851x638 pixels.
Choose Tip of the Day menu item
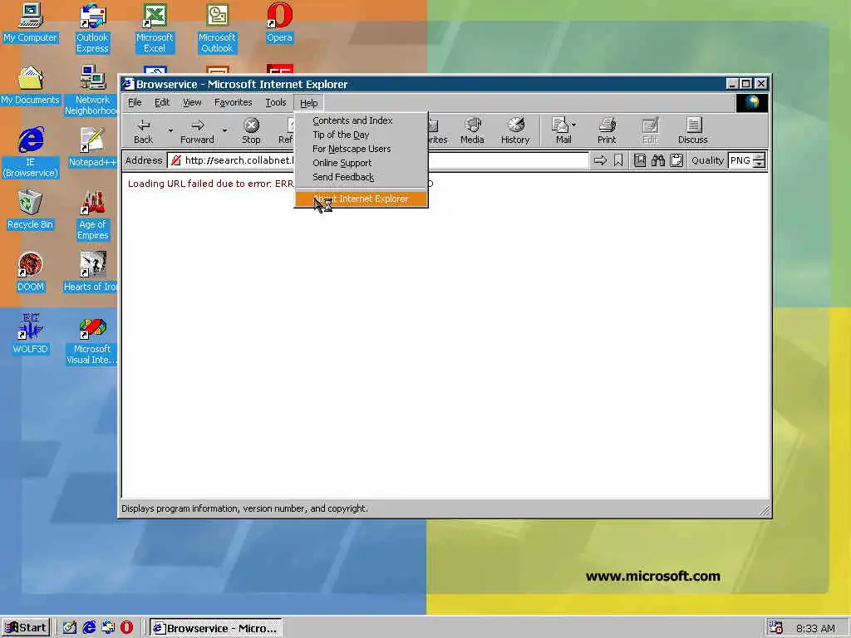pos(362,135)
